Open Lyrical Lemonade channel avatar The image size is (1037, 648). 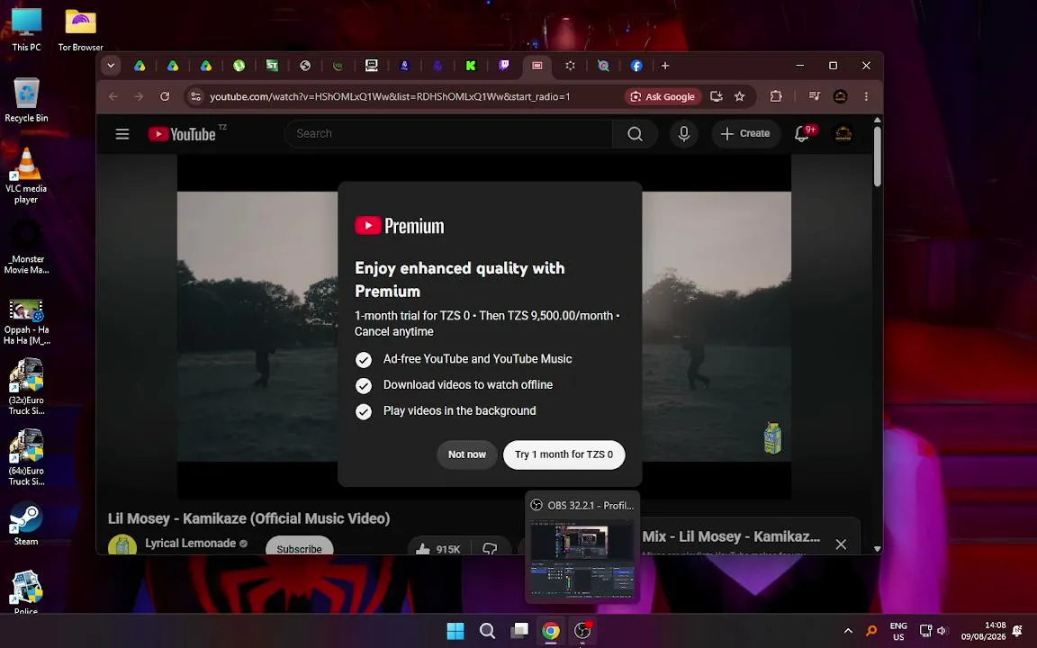(122, 544)
